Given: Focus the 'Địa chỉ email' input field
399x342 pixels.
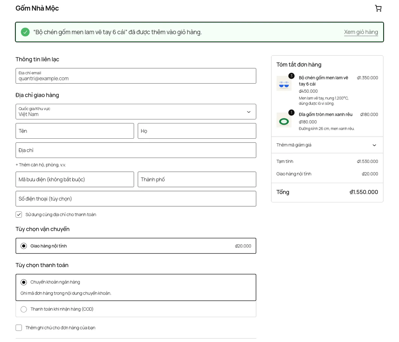Looking at the screenshot, I should (x=136, y=76).
